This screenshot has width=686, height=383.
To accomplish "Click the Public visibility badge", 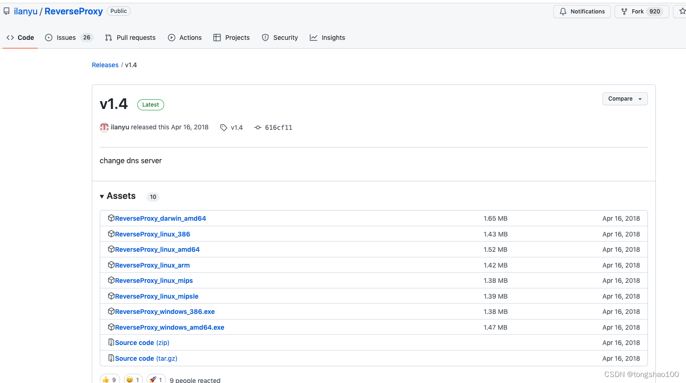I will tap(119, 11).
